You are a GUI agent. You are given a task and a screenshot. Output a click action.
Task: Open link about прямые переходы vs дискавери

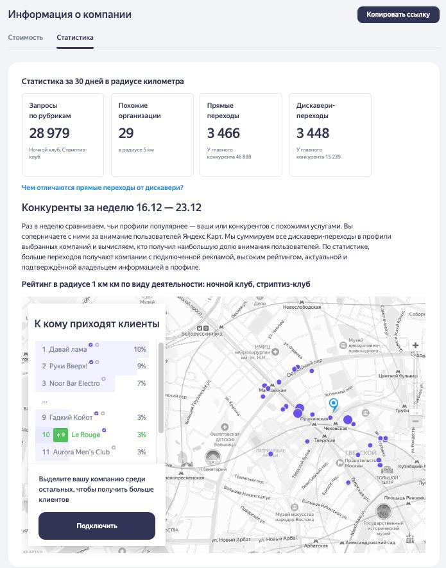(103, 187)
